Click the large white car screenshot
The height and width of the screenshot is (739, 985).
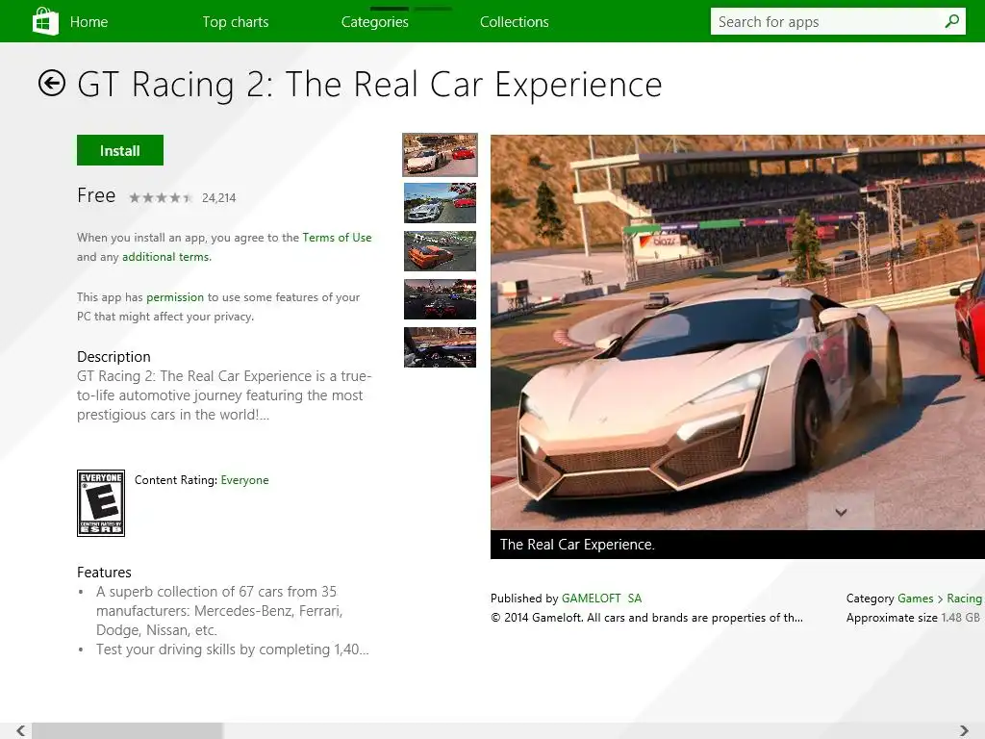pyautogui.click(x=738, y=332)
